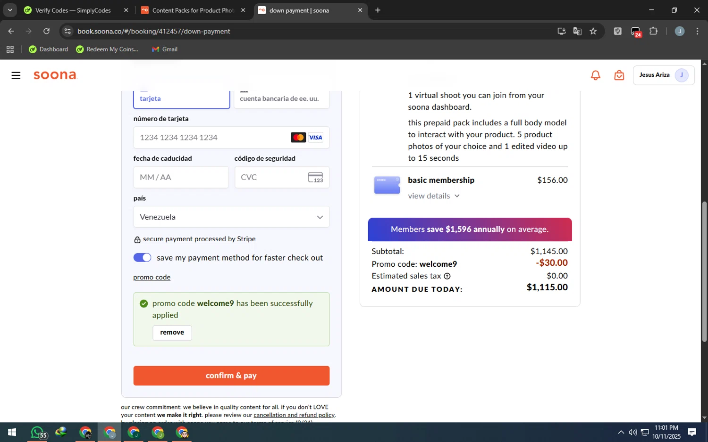708x442 pixels.
Task: Close the Verify Codes — SimplyCodes tab
Action: tap(126, 10)
